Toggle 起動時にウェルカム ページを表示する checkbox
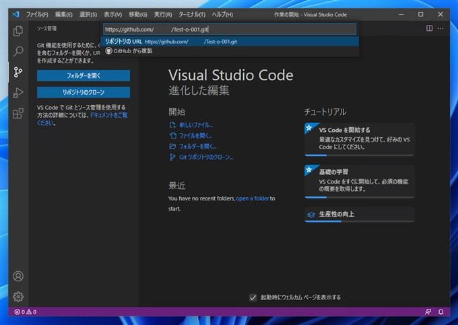 tap(253, 297)
